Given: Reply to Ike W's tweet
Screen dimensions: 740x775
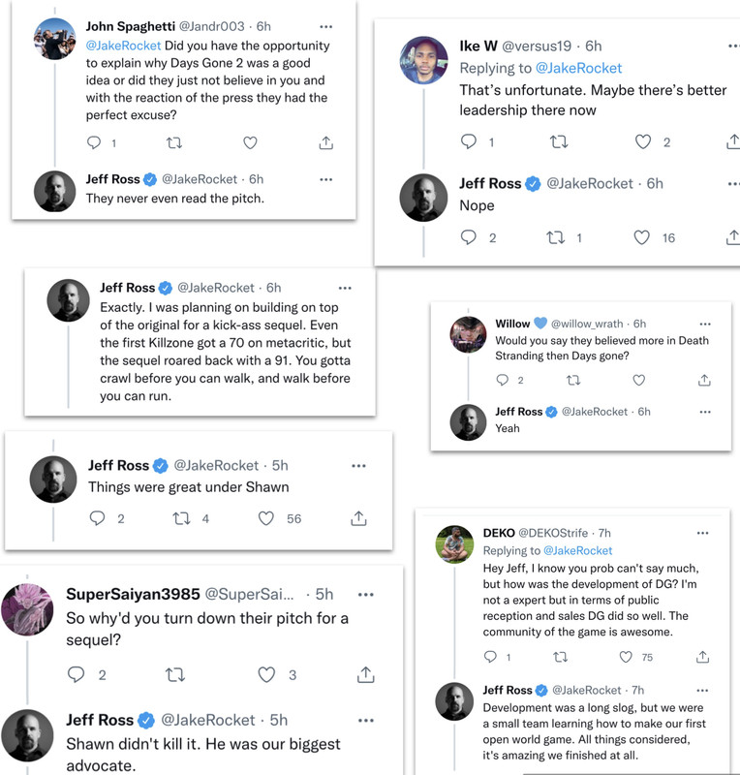Looking at the screenshot, I should pyautogui.click(x=469, y=142).
